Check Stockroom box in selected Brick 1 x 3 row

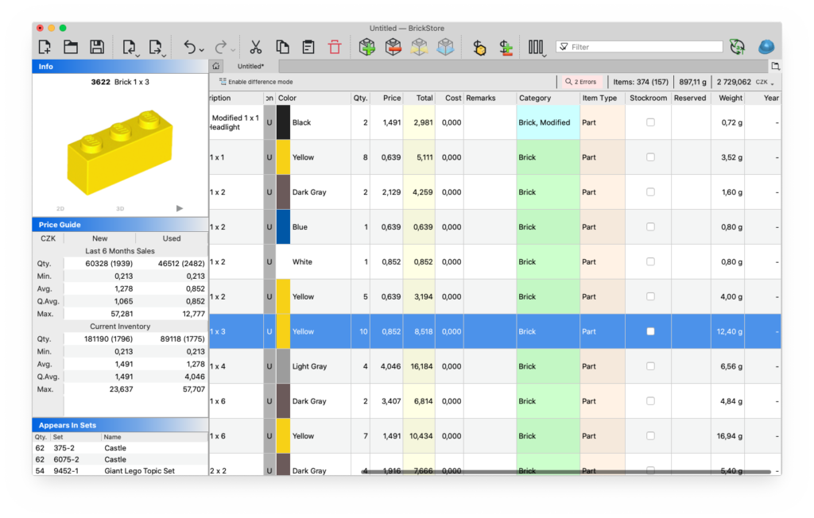[650, 331]
